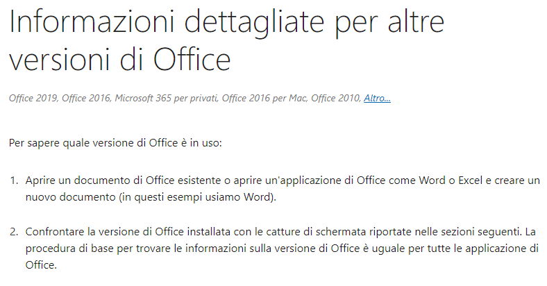Screen dimensions: 547x286
Task: Click the 'versioni di Office' heading line
Action: click(119, 58)
